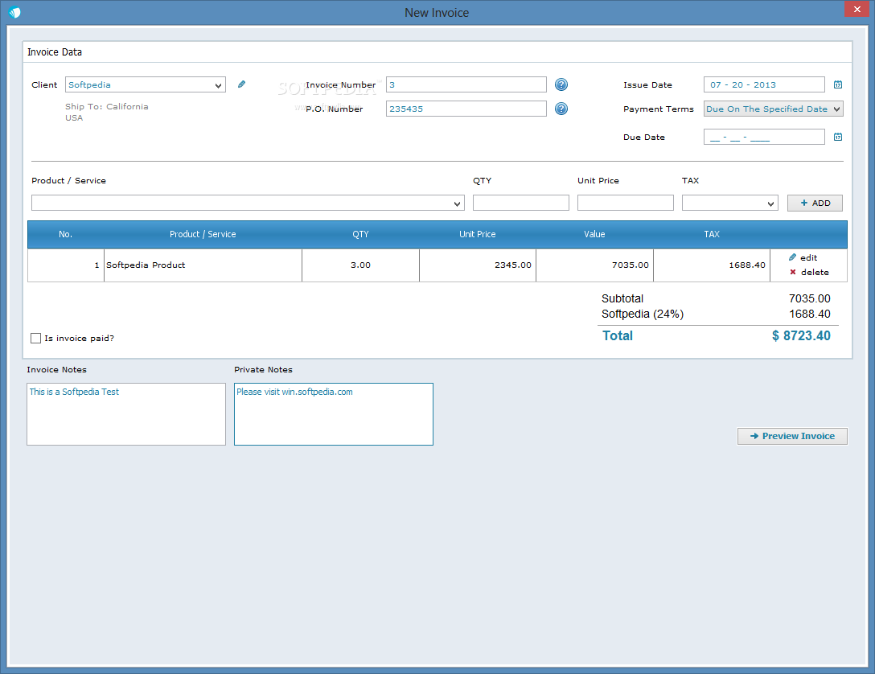Click into the Invoice Notes text box
This screenshot has width=875, height=674.
126,414
